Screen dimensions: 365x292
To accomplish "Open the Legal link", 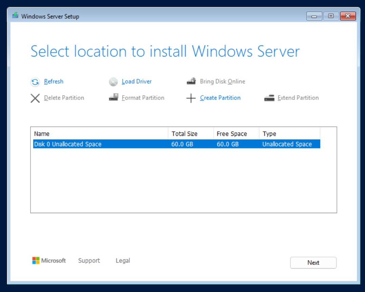I will pyautogui.click(x=123, y=260).
